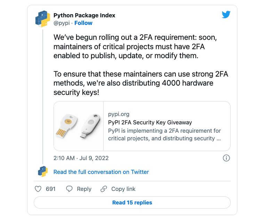Click the @pypi handle
This screenshot has width=270, height=220.
[62, 23]
